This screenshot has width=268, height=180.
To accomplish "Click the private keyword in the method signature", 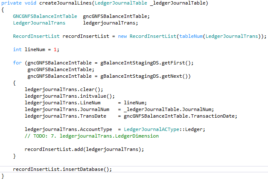I will point(12,3).
